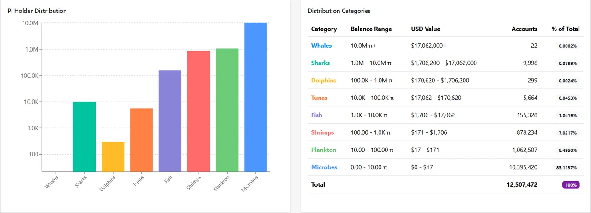Click the total accounts value 12,507,472
591x213 pixels.
522,185
